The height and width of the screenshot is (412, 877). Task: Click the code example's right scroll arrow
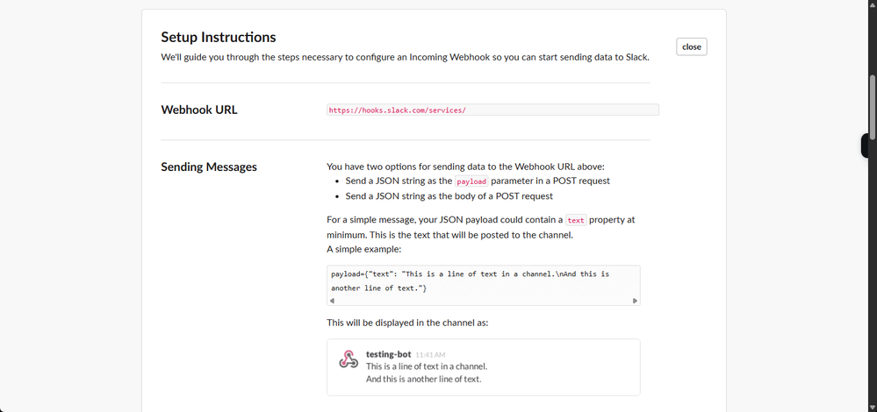pos(634,301)
